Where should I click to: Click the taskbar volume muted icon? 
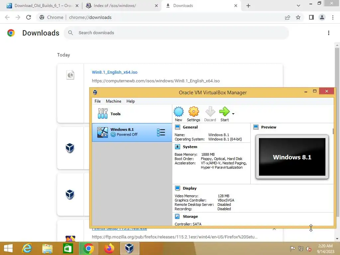[x=308, y=249]
